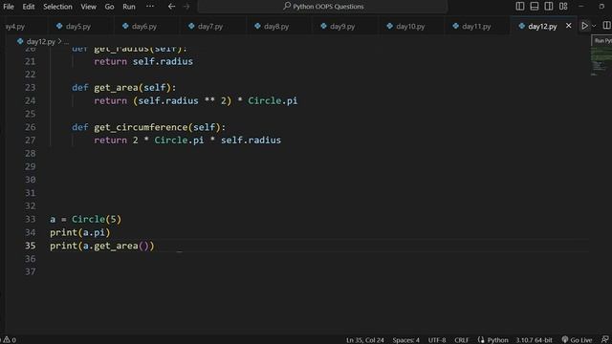This screenshot has width=612, height=344.
Task: Click the get_circumference method definition
Action: click(x=148, y=127)
